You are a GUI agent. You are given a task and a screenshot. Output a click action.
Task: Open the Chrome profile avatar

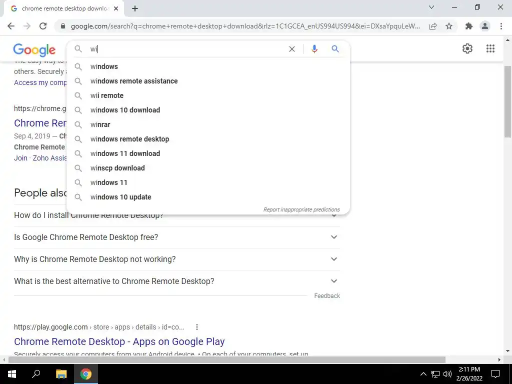click(x=485, y=26)
